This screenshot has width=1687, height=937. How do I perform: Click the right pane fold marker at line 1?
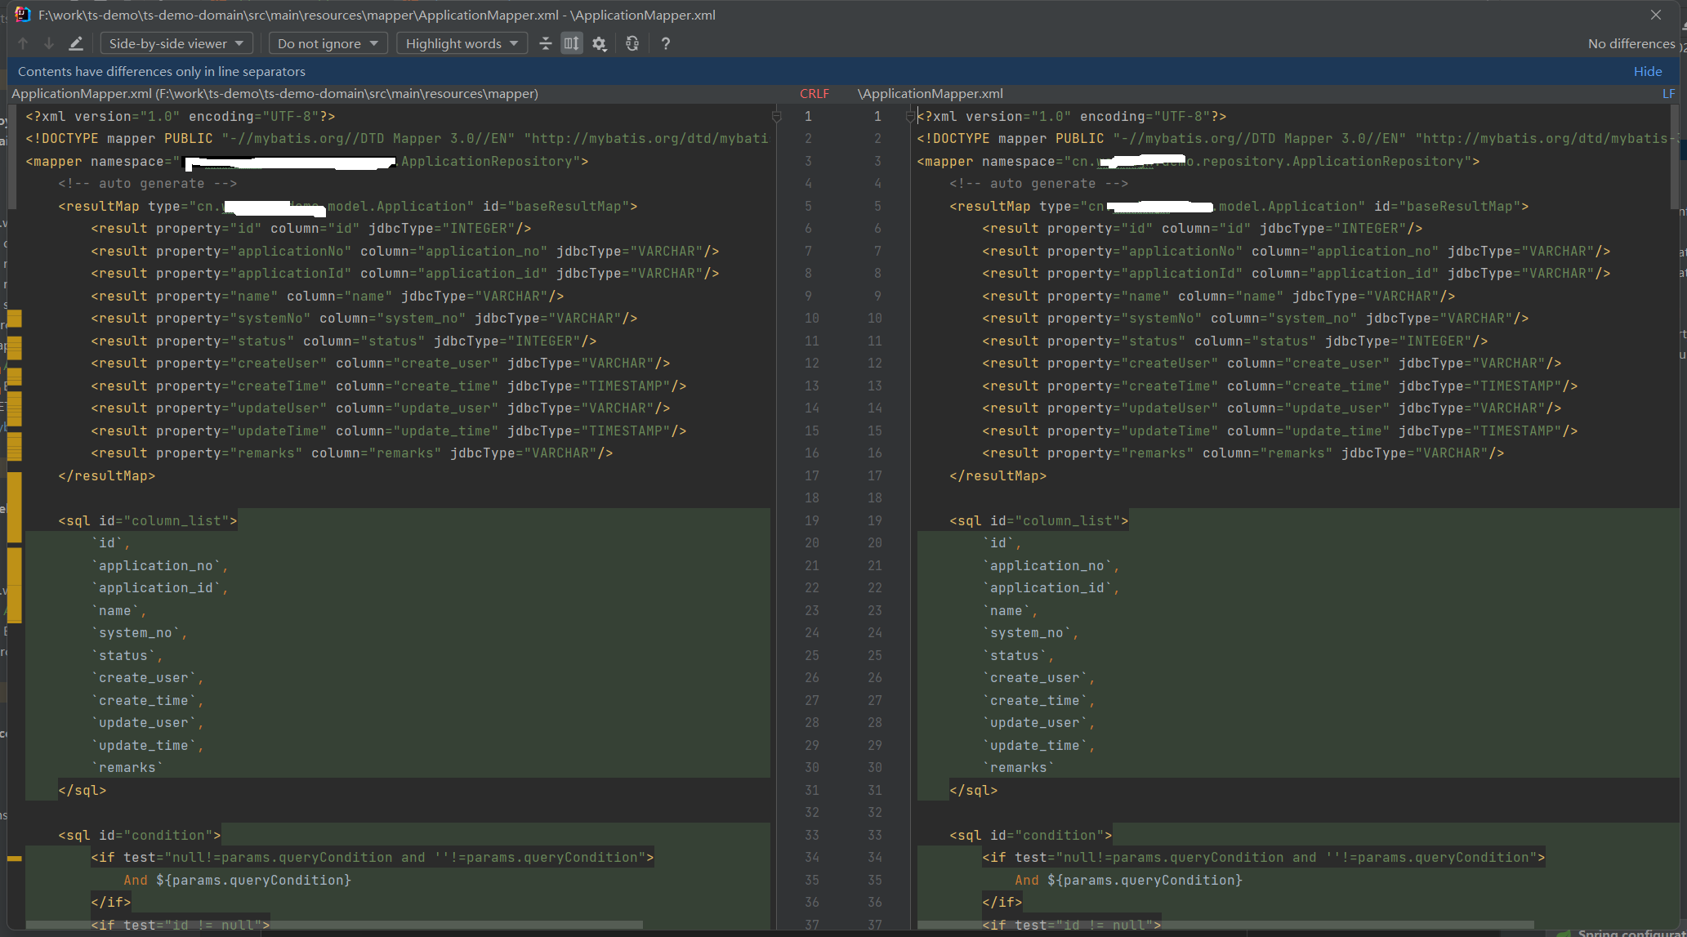tap(910, 116)
